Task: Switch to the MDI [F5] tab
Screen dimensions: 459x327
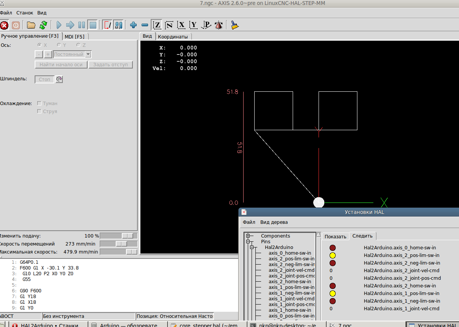Action: (x=74, y=37)
